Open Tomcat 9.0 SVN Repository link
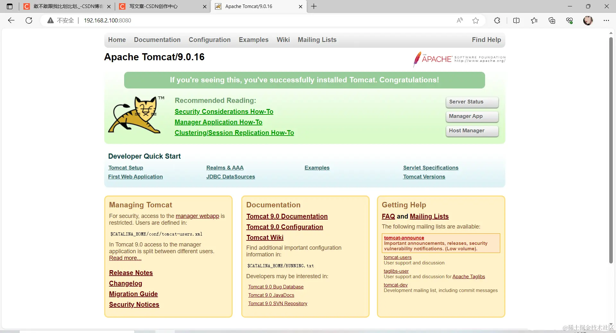This screenshot has width=616, height=333. 278,304
